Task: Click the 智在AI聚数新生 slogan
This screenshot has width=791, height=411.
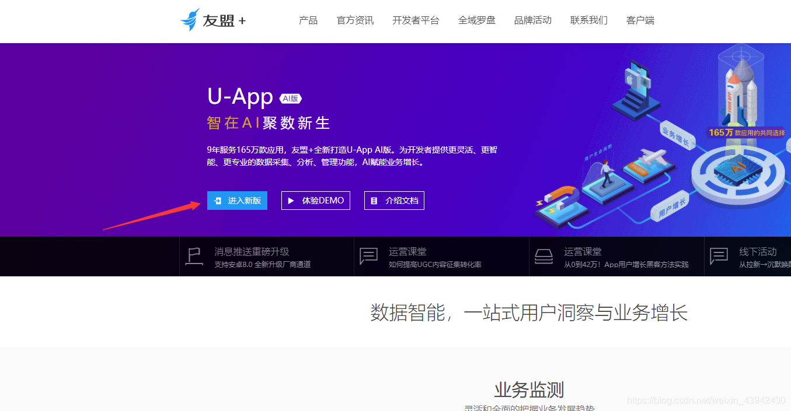Action: point(269,123)
